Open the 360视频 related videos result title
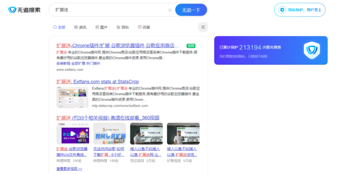The width and height of the screenshot is (342, 174). coord(108,118)
